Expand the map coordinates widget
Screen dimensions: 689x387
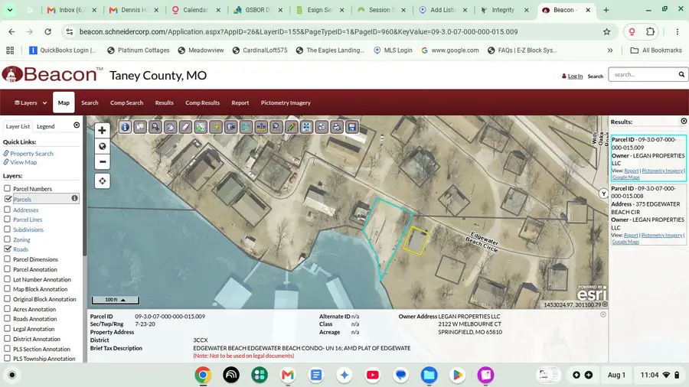point(605,304)
